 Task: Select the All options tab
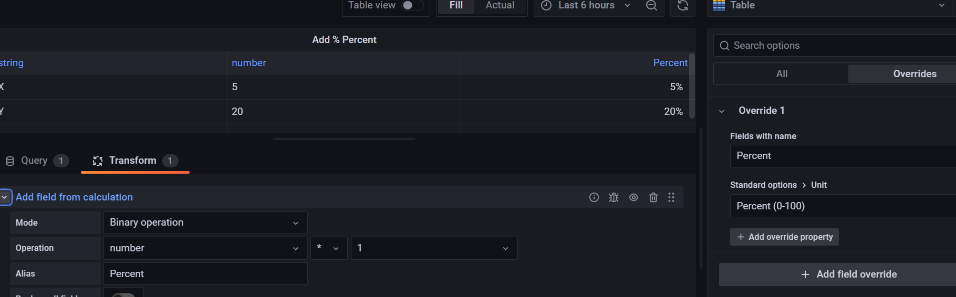[x=782, y=74]
